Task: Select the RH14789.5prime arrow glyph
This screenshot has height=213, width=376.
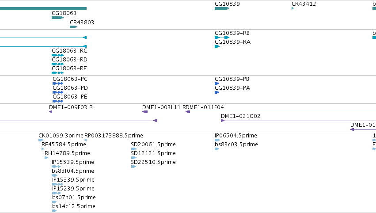Action: (46, 158)
